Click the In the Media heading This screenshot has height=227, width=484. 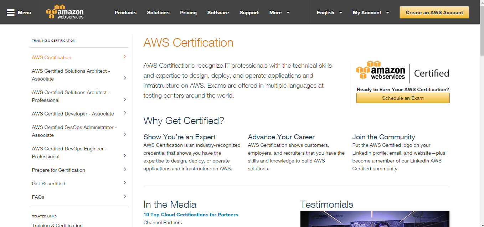[x=170, y=204]
